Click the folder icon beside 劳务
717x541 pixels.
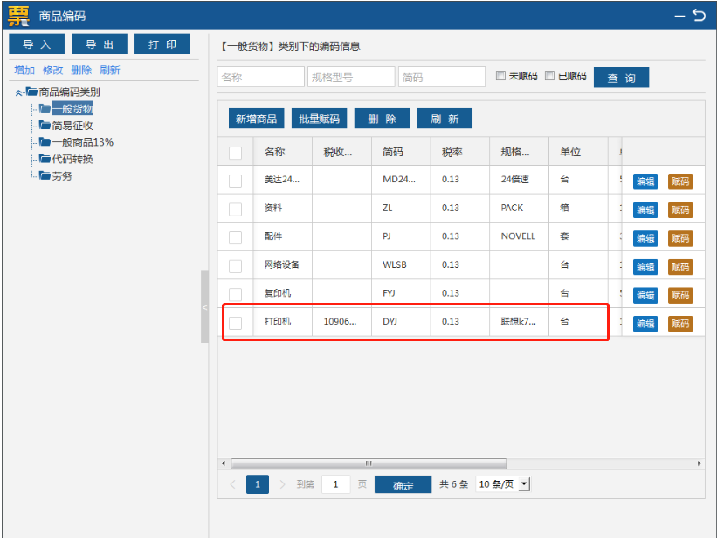(x=45, y=175)
